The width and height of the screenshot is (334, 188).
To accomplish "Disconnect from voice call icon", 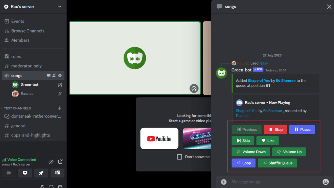I will tap(60, 162).
